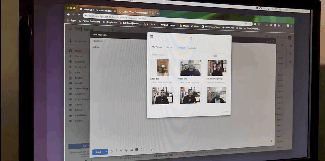The image size is (325, 161).
Task: Click the dollar sign send-money icon
Action: [142, 149]
